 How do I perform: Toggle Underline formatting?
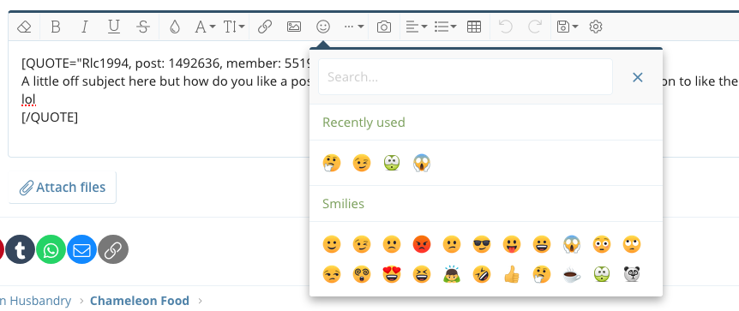pyautogui.click(x=113, y=27)
